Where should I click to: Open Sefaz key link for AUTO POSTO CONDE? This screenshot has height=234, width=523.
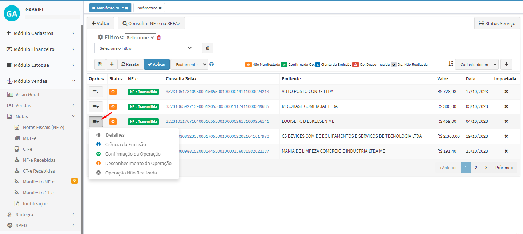tap(217, 92)
